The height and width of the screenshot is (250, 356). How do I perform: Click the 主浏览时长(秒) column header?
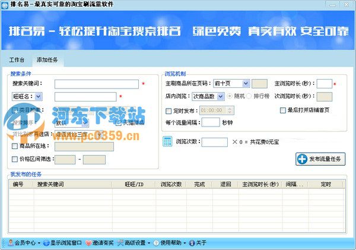click(260, 184)
